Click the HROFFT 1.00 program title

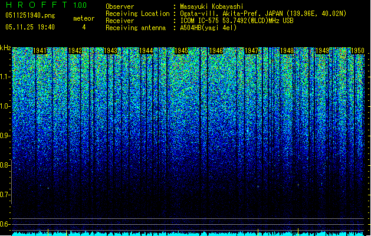46,5
